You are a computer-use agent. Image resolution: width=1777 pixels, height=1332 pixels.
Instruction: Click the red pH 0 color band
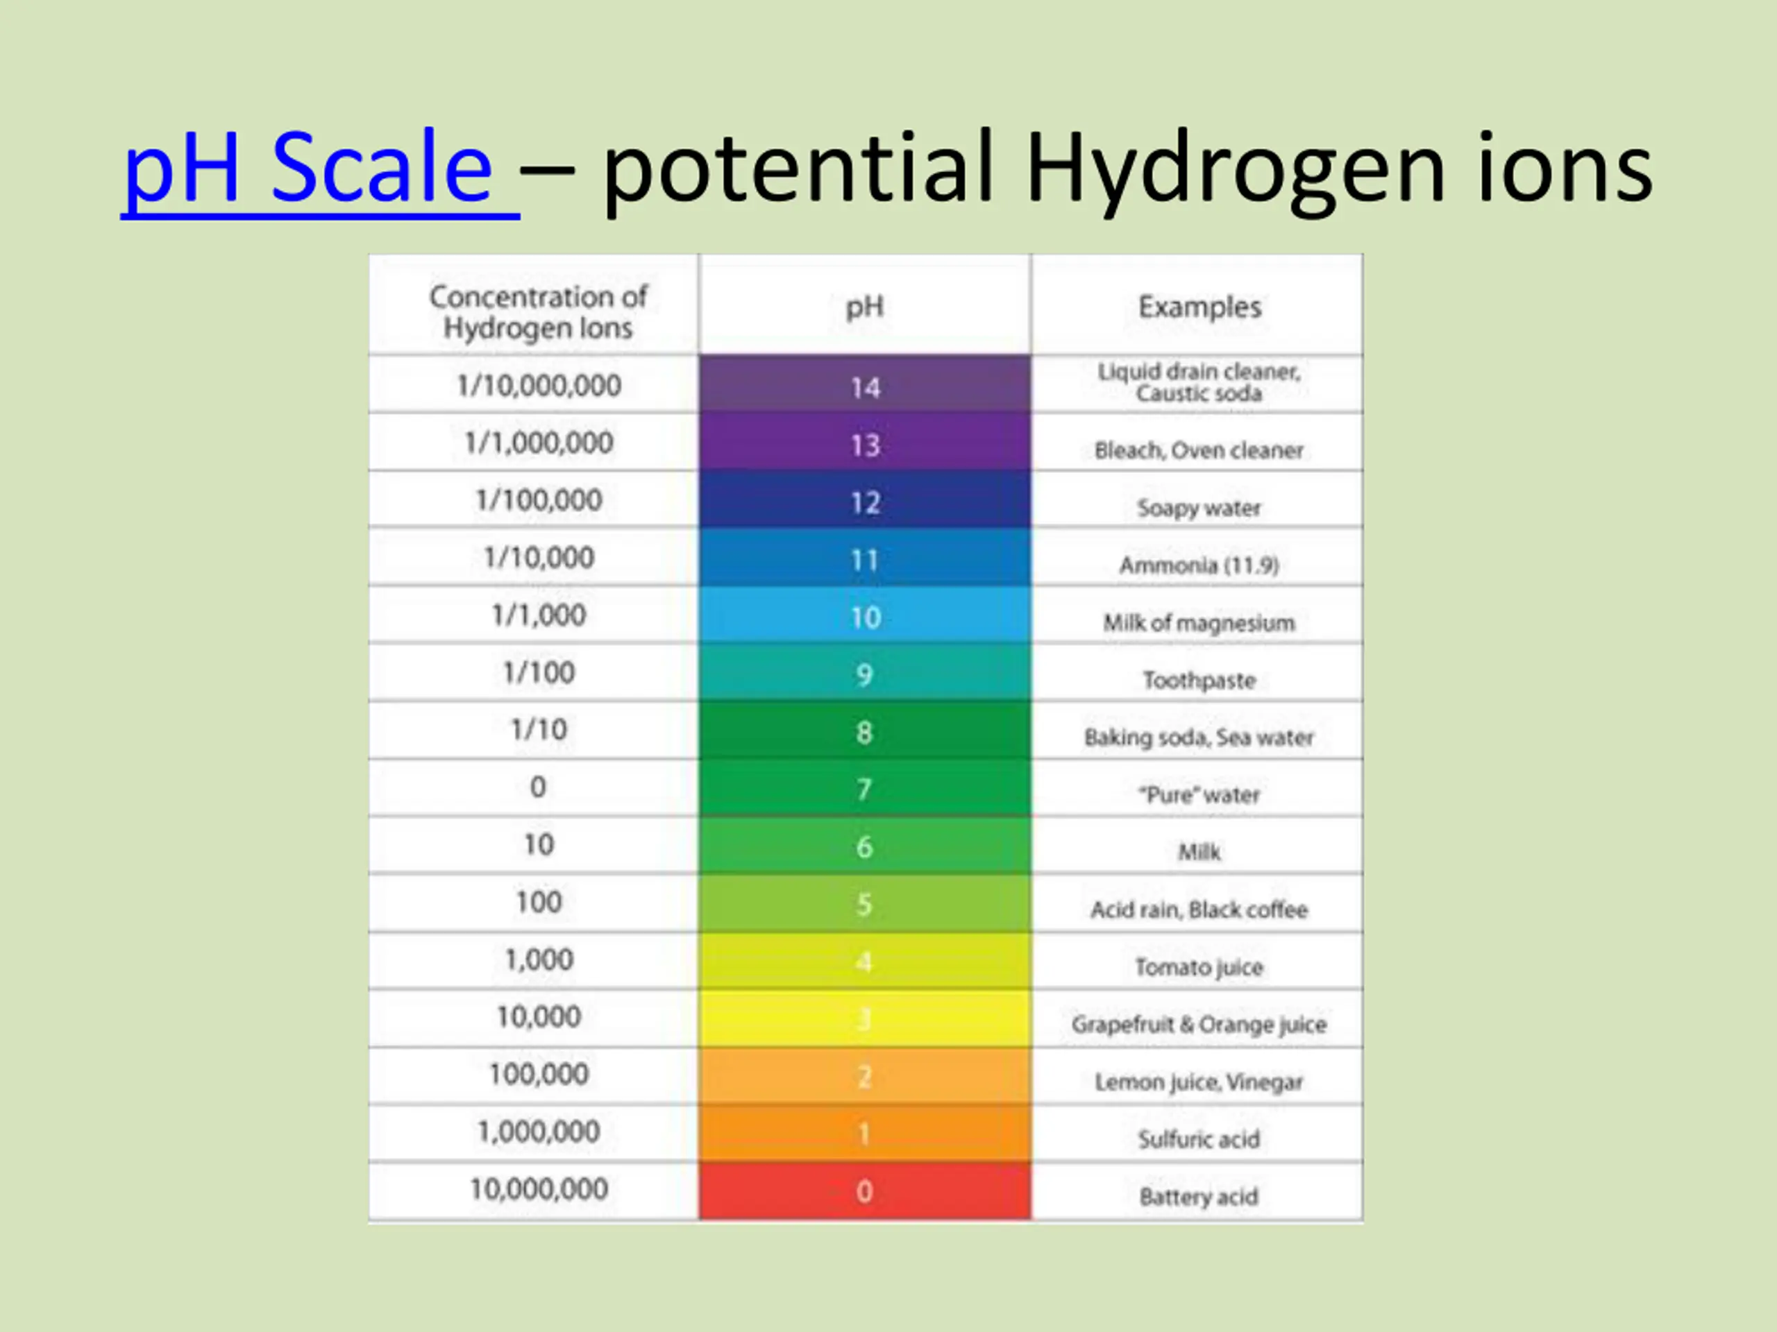tap(865, 1191)
